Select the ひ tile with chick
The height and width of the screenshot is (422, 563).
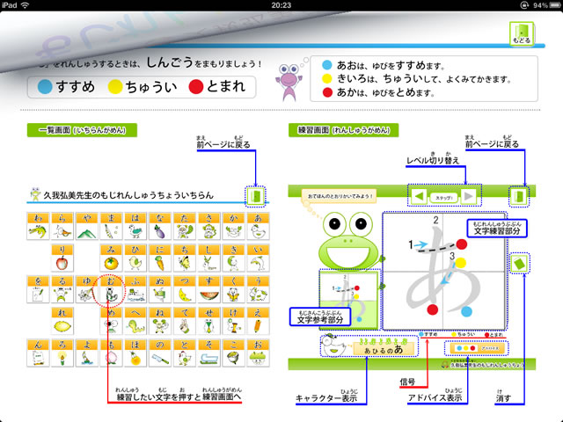coord(135,258)
